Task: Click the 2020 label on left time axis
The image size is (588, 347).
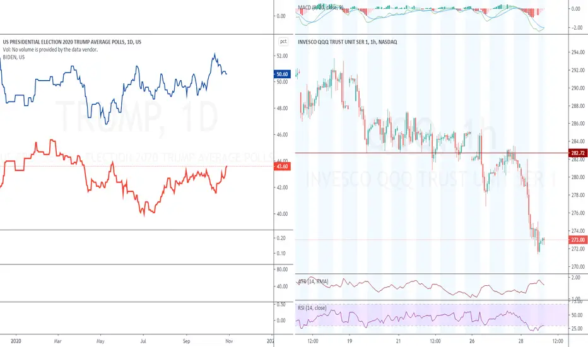Action: coord(16,341)
